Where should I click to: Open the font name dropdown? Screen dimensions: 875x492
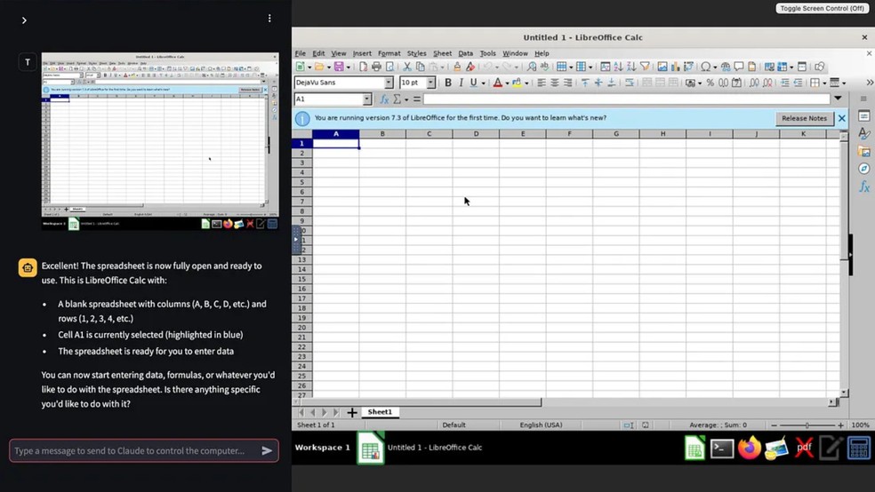tap(389, 83)
